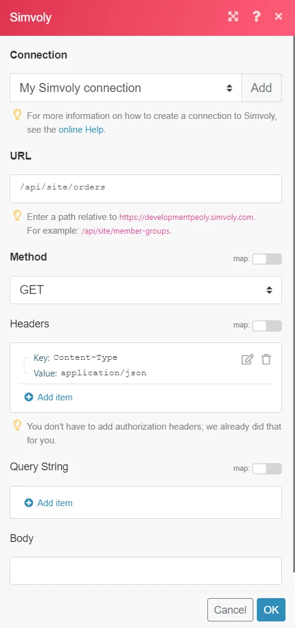Click the expand dialog icon in header
Image resolution: width=295 pixels, height=628 pixels.
pyautogui.click(x=233, y=16)
